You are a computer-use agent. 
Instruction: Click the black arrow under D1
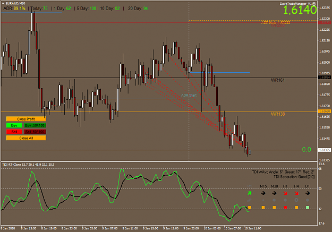pos(308,193)
